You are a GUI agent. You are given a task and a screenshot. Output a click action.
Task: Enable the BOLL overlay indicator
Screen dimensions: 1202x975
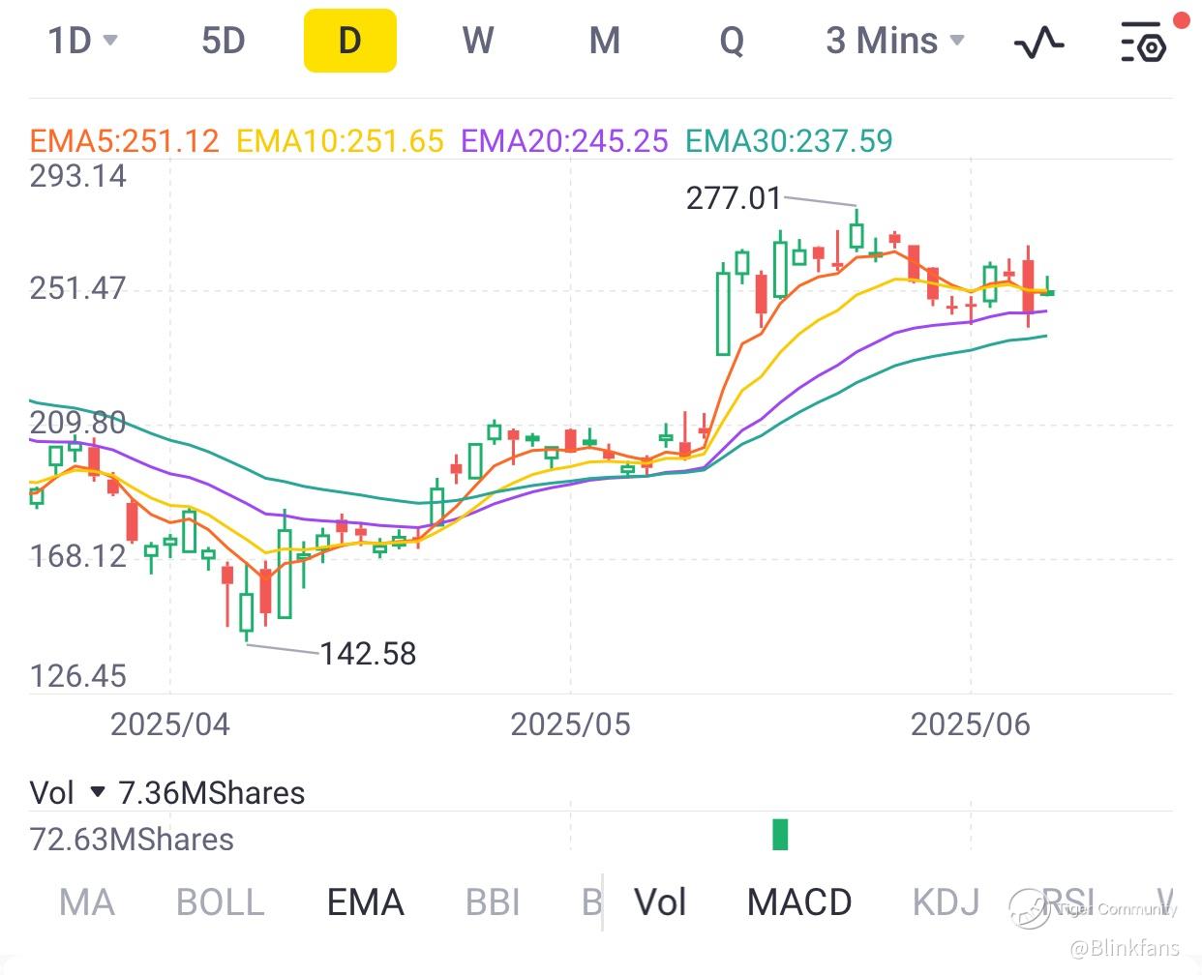(x=220, y=902)
